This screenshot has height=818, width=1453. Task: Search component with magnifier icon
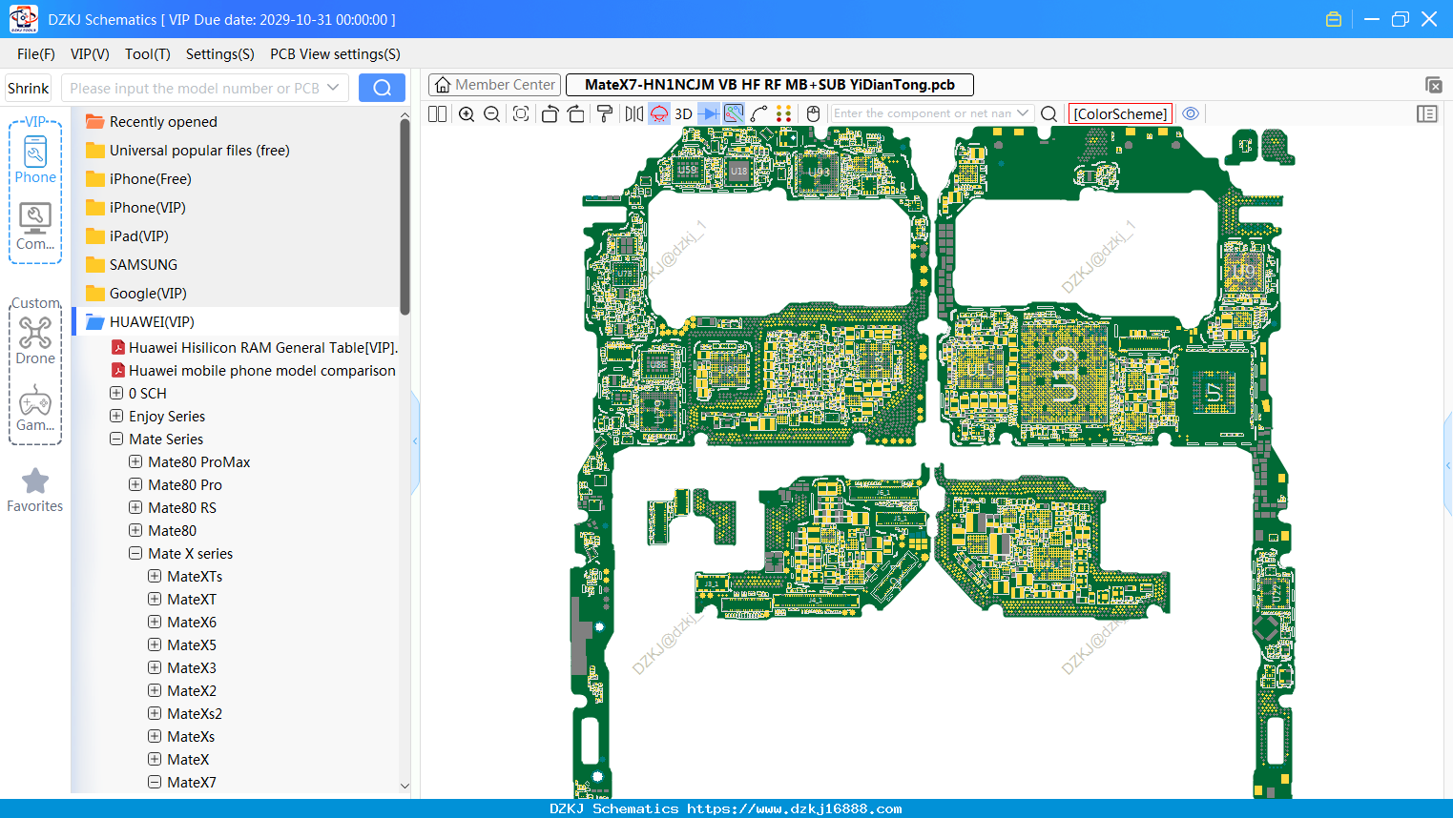coord(1048,113)
